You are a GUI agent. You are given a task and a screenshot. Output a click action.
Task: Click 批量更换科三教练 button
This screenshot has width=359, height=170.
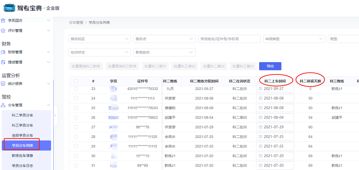pyautogui.click(x=122, y=66)
